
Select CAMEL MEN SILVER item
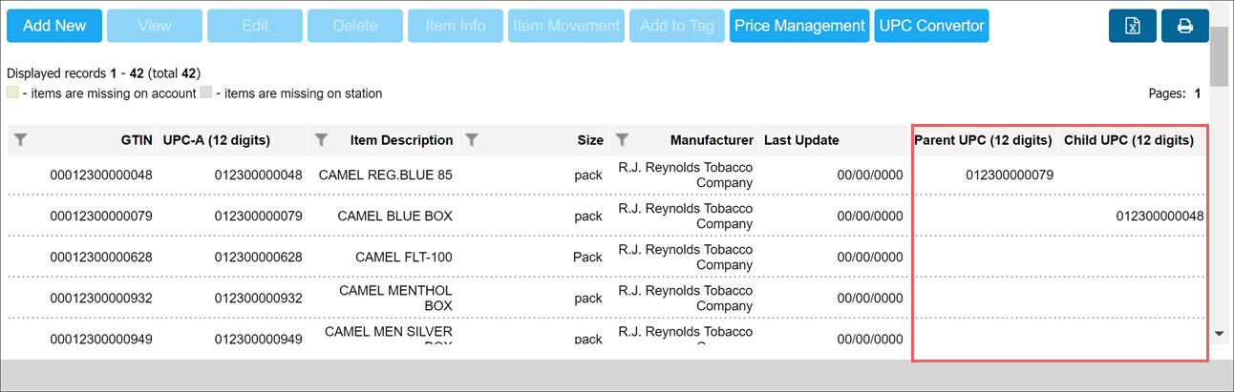coord(389,332)
